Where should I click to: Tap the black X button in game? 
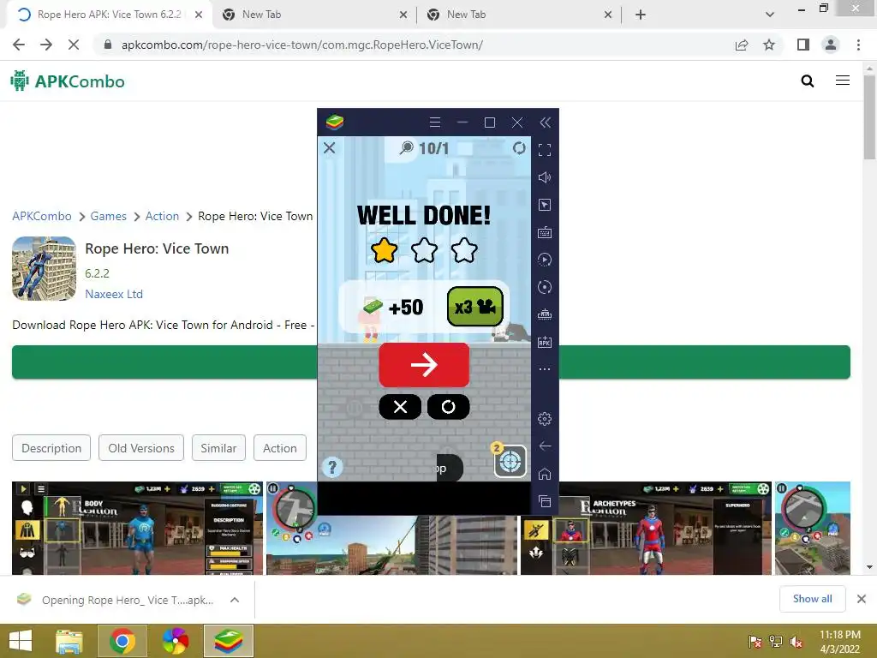point(400,407)
